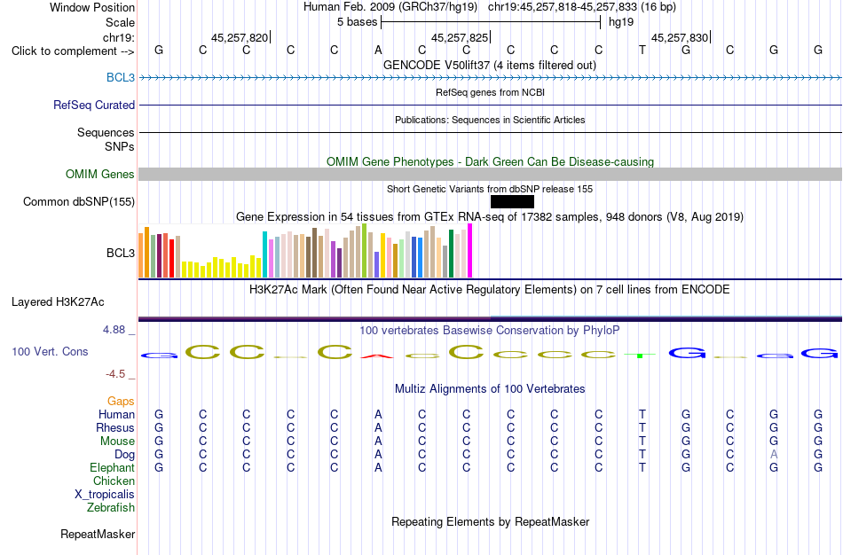The width and height of the screenshot is (843, 555).
Task: Click the Scale label
Action: click(121, 22)
